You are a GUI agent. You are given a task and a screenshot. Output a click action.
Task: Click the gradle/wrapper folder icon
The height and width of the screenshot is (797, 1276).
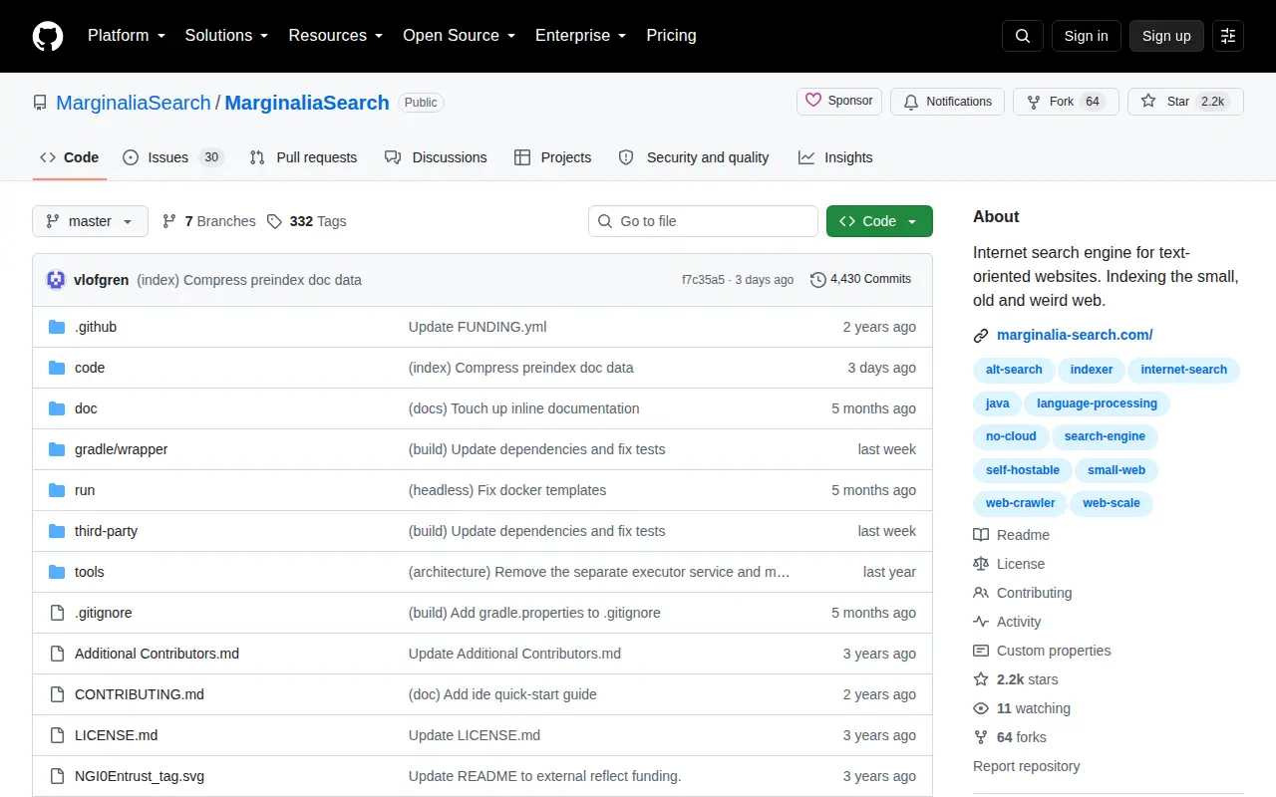click(57, 449)
